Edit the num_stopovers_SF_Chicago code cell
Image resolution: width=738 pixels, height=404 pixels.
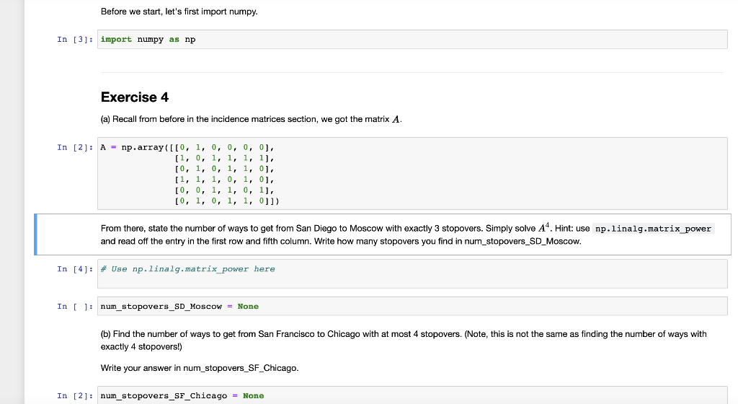click(x=412, y=395)
